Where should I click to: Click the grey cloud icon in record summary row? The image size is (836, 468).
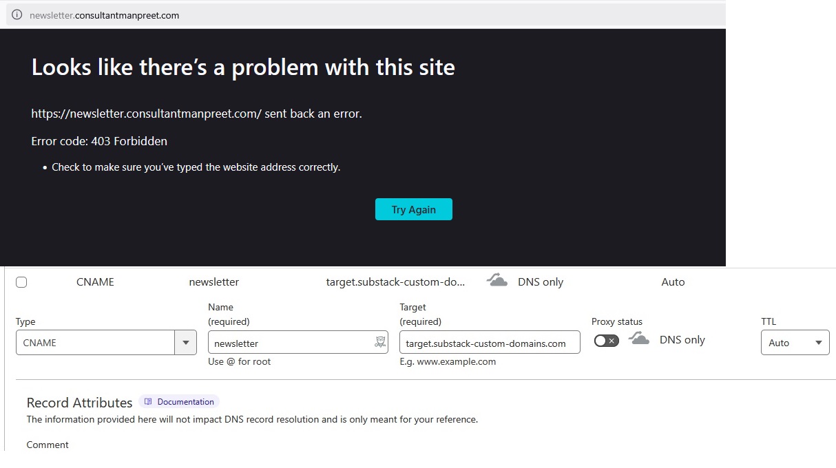pyautogui.click(x=497, y=280)
